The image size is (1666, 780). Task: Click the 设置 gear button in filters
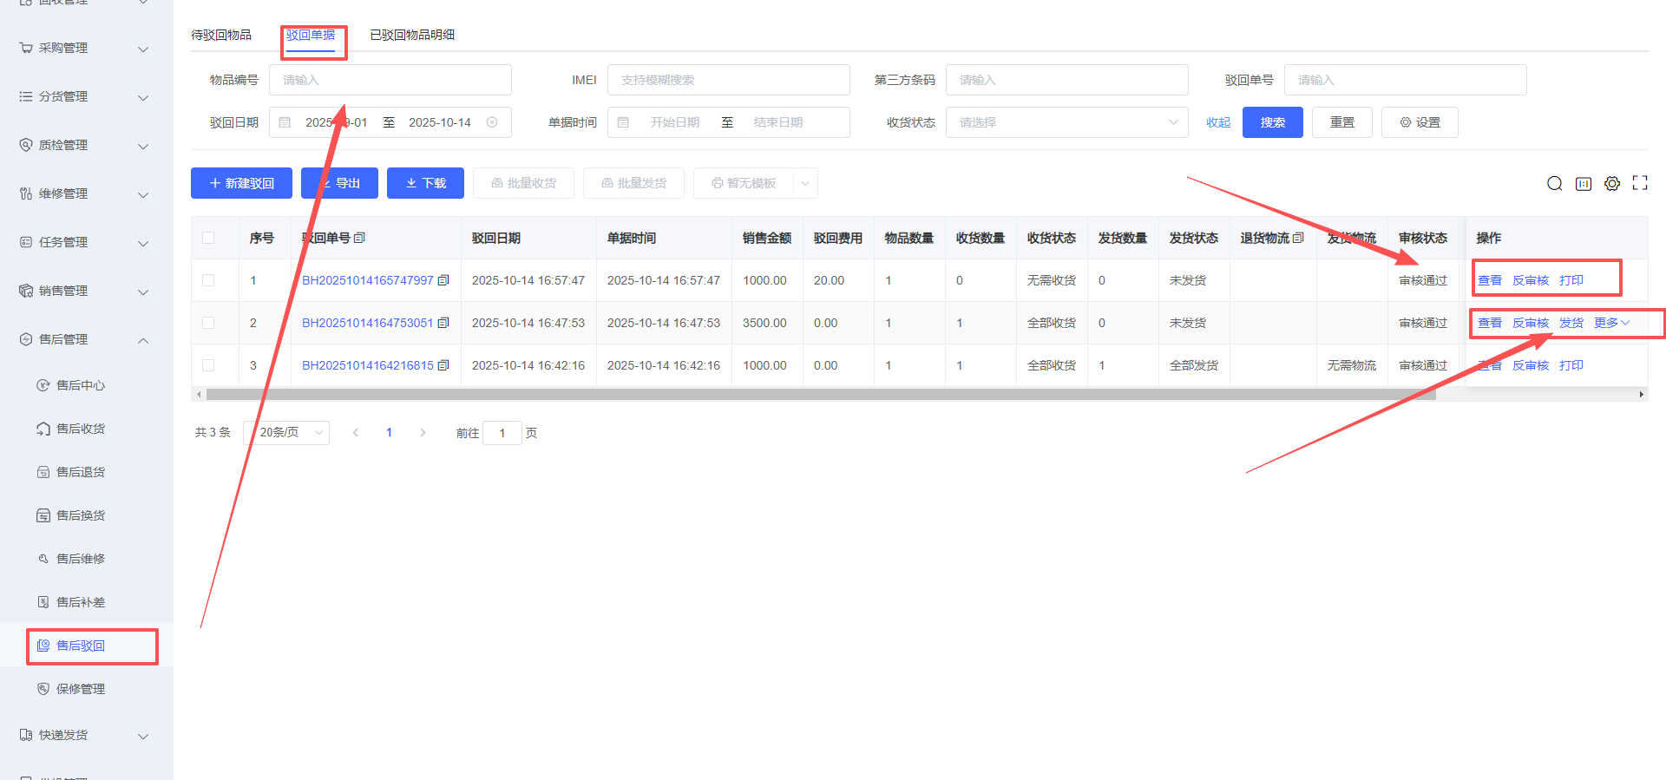coord(1419,122)
